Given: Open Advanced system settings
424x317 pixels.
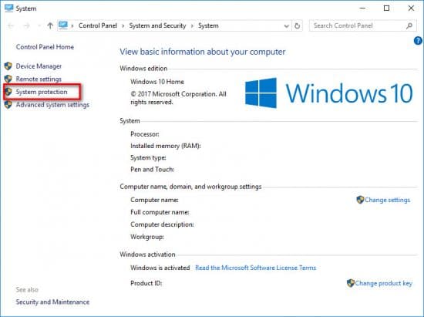Looking at the screenshot, I should [52, 105].
